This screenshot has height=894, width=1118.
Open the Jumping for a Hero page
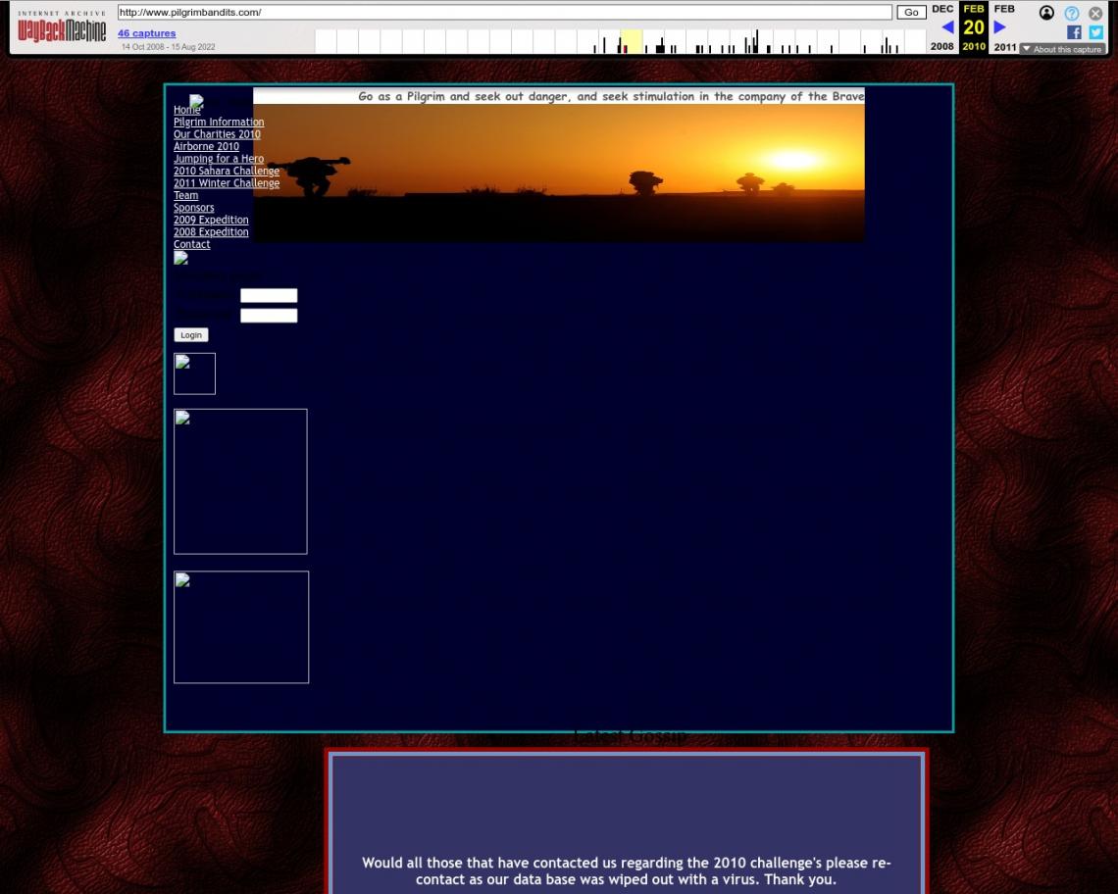218,159
